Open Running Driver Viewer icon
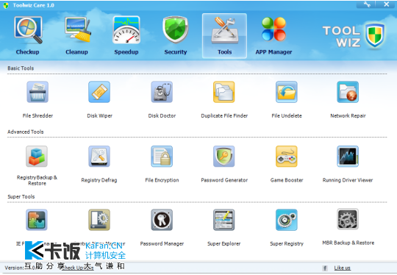Image resolution: width=397 pixels, height=275 pixels. pyautogui.click(x=348, y=156)
